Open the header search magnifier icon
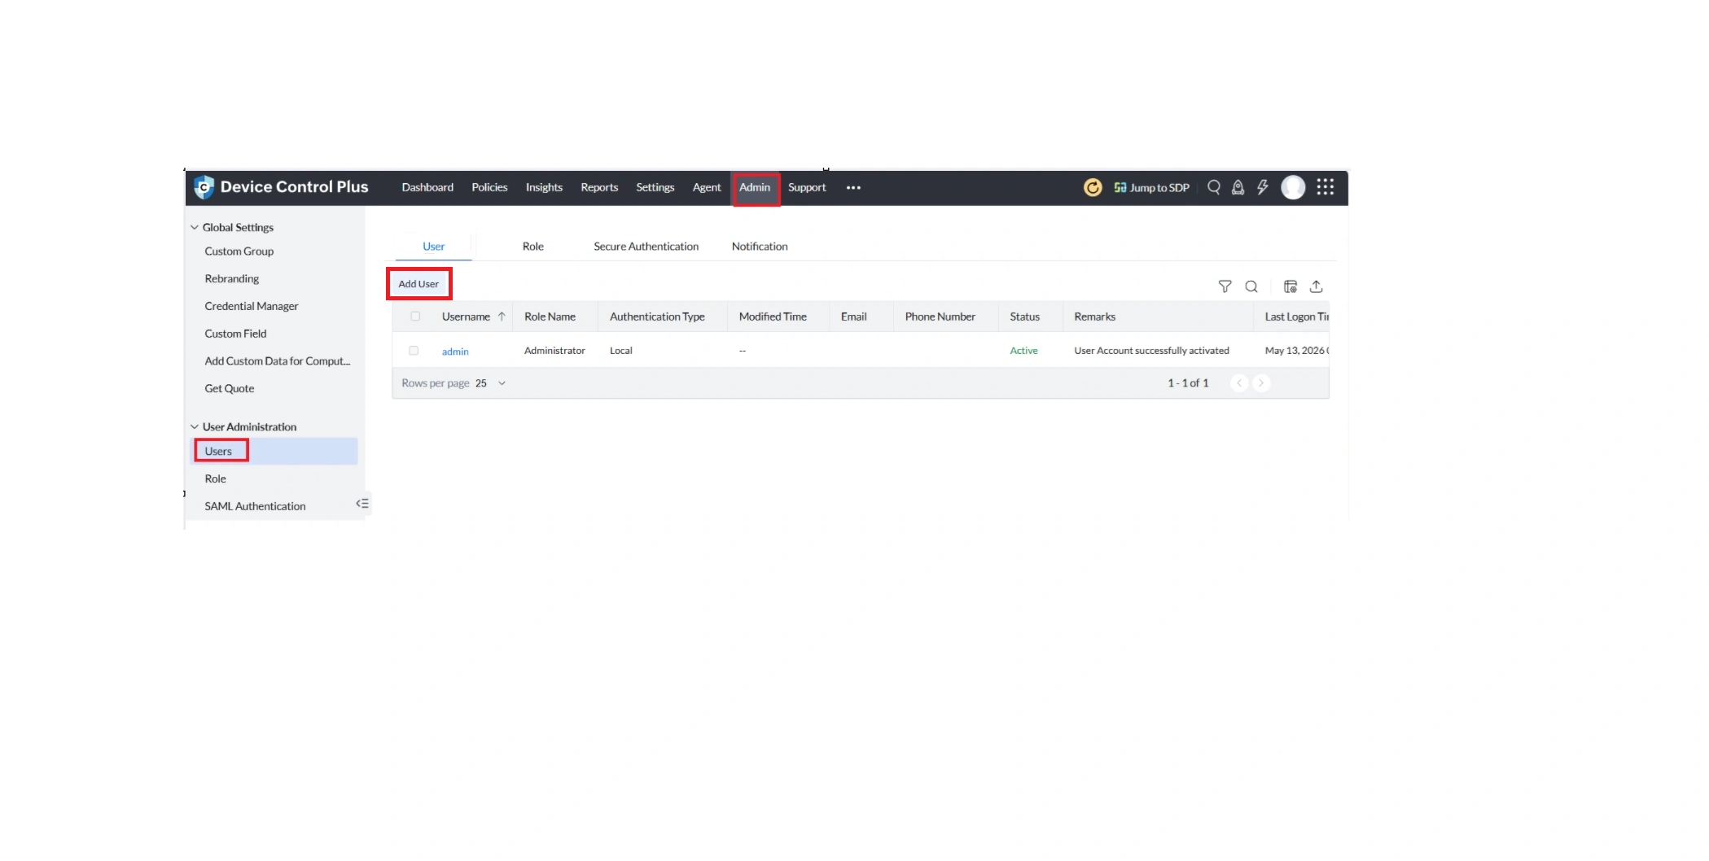 click(1214, 187)
